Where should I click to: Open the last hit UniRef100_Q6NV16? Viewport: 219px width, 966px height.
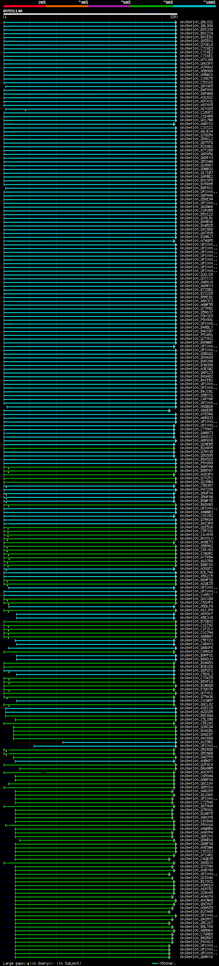coord(196,957)
